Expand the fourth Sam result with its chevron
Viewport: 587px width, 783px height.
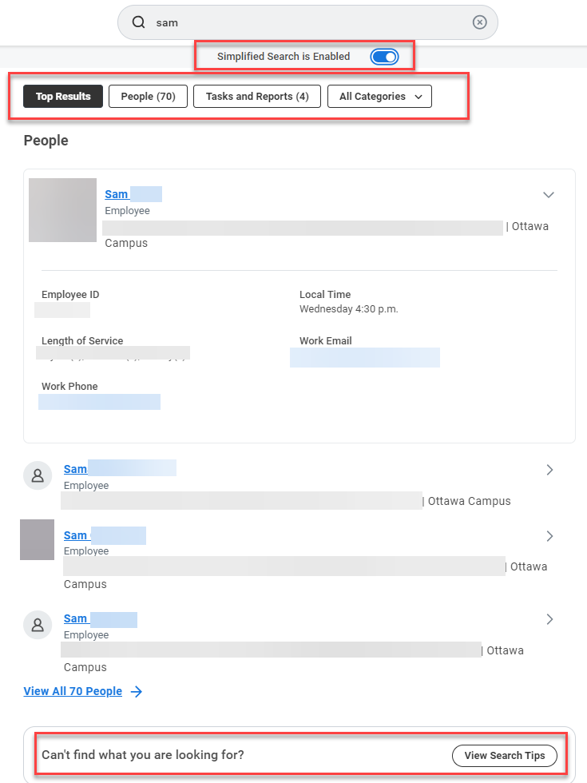click(x=549, y=619)
